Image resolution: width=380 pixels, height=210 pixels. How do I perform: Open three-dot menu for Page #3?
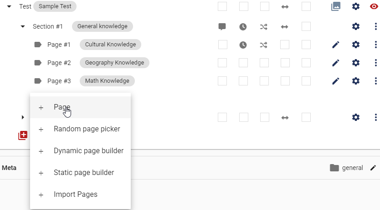(375, 81)
